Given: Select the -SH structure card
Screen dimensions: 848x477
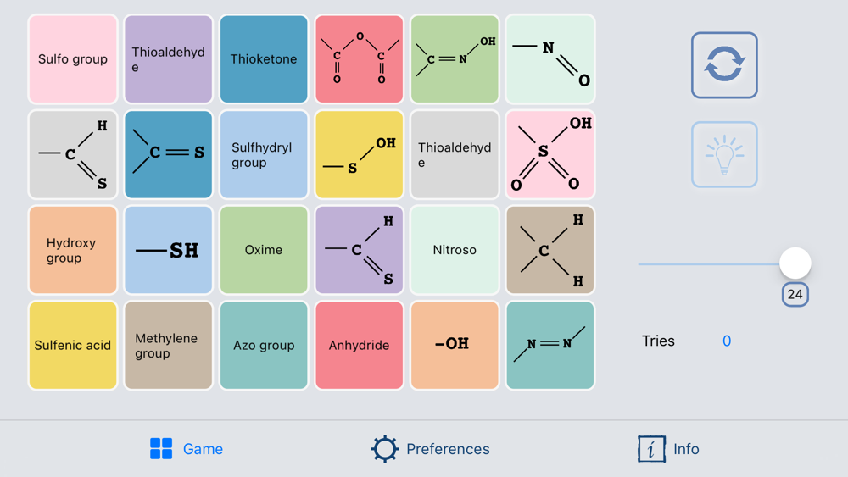Looking at the screenshot, I should (x=168, y=250).
